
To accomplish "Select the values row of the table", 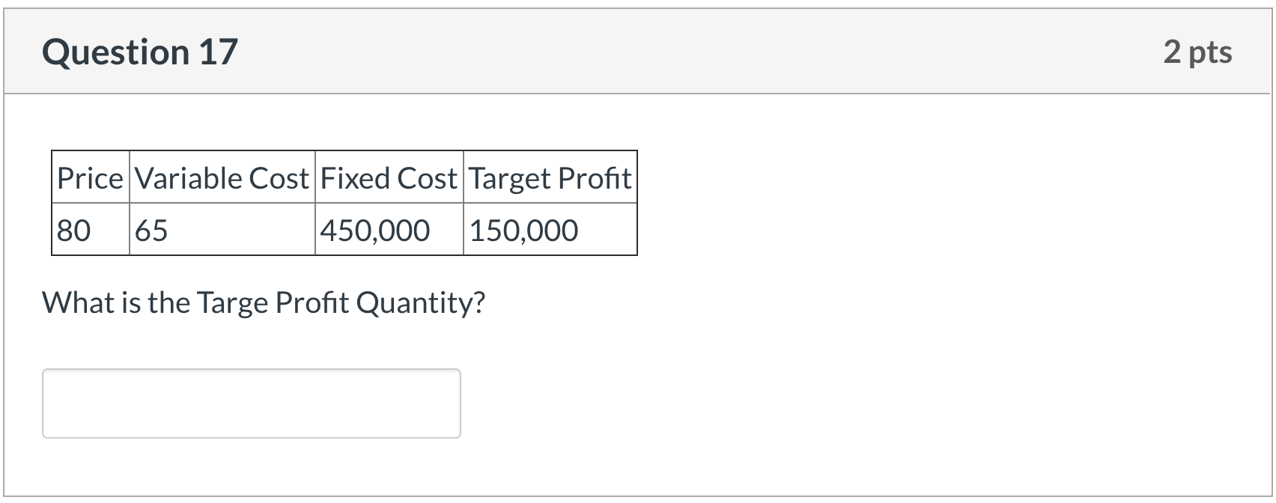I will [344, 229].
